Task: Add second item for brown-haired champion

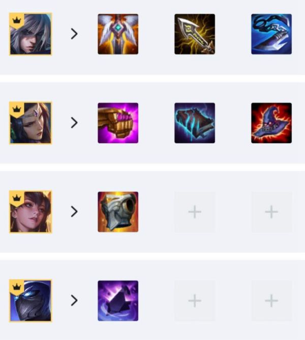Action: [195, 212]
